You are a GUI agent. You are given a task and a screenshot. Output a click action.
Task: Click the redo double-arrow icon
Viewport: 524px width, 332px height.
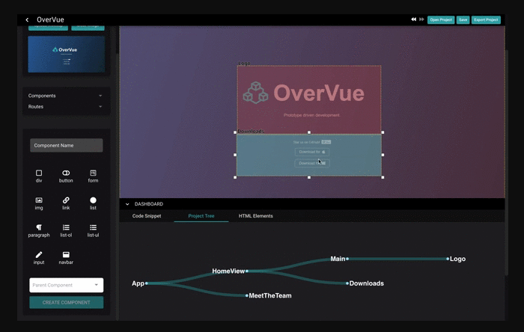(x=421, y=19)
